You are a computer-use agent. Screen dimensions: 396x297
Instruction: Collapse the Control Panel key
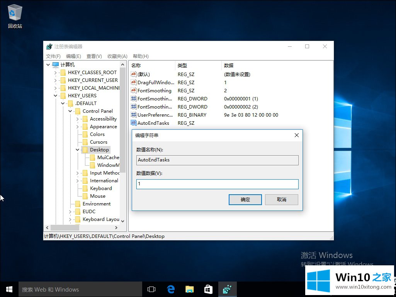(x=70, y=111)
